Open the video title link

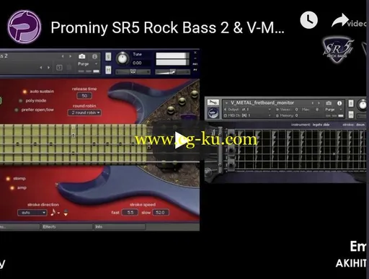[167, 27]
